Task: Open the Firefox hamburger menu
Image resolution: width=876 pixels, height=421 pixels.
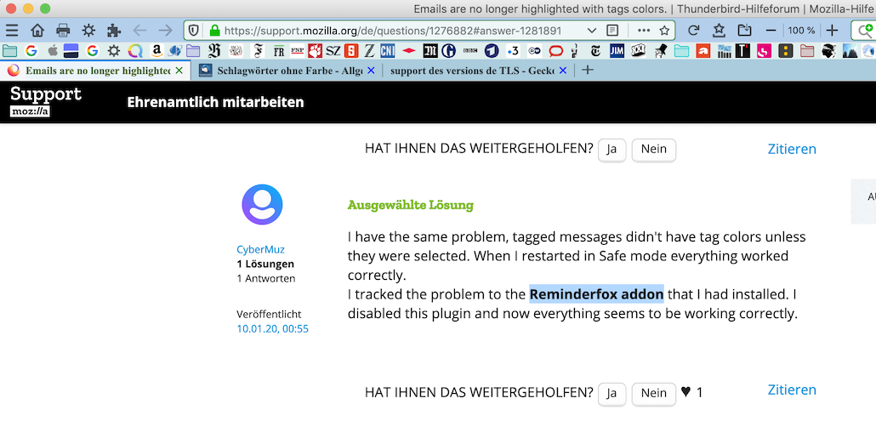Action: tap(12, 30)
